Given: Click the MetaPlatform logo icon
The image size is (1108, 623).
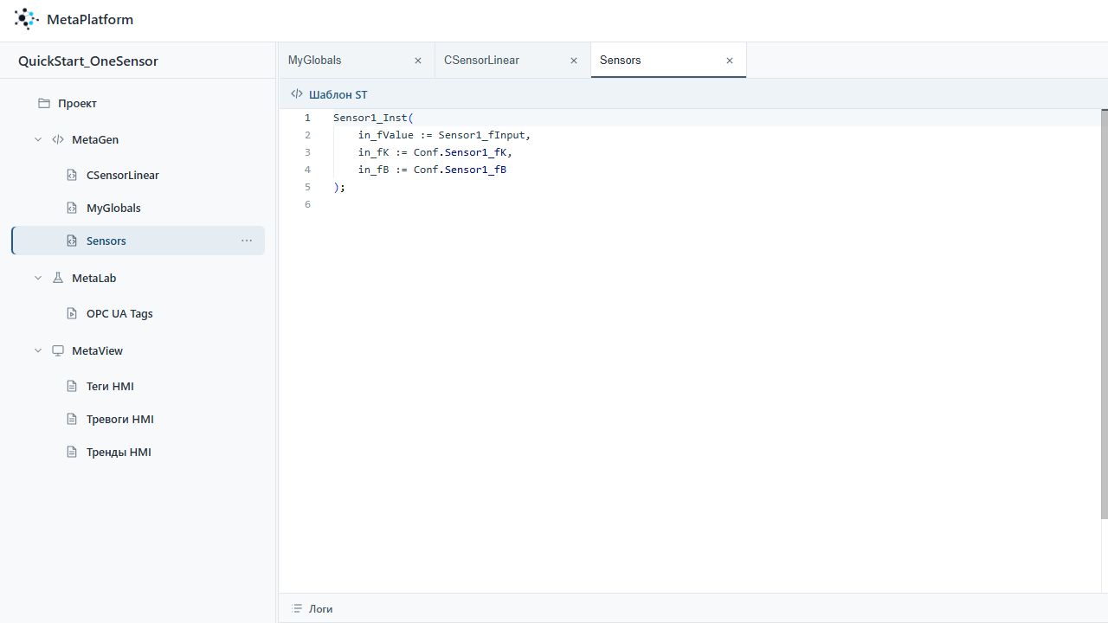Looking at the screenshot, I should pyautogui.click(x=27, y=19).
